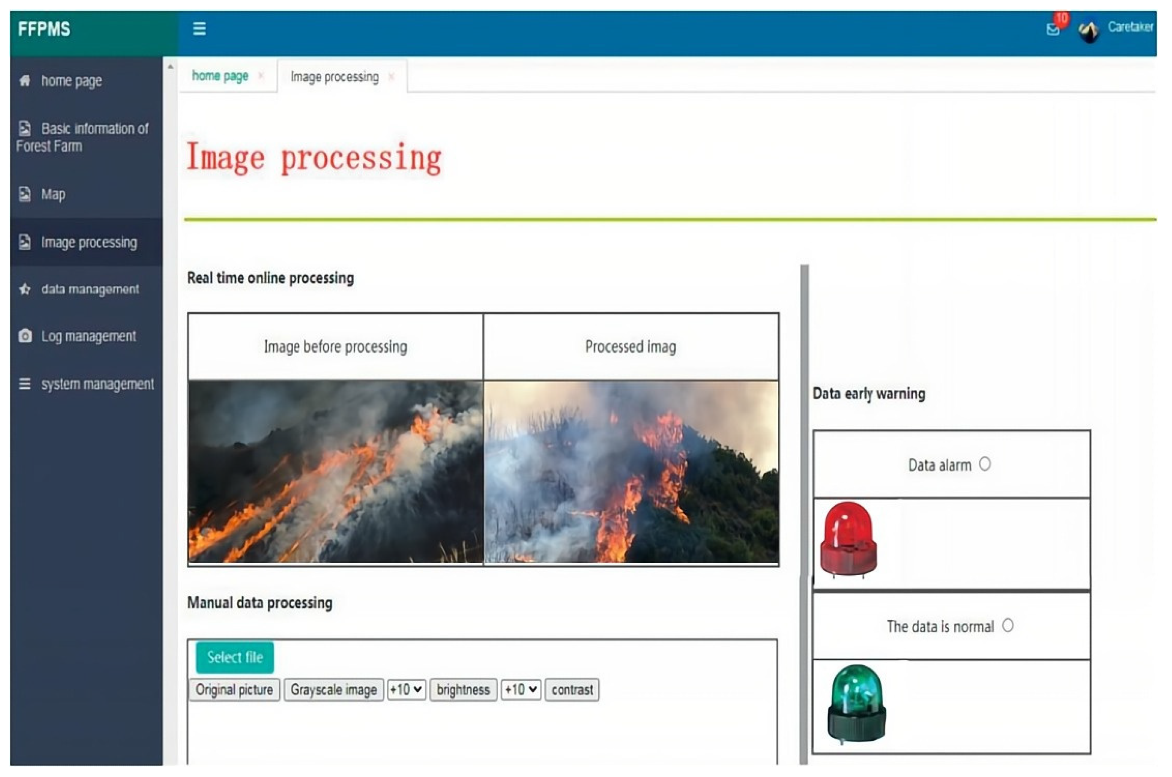Image resolution: width=1172 pixels, height=777 pixels.
Task: Select the Data alarm radio button
Action: 985,464
